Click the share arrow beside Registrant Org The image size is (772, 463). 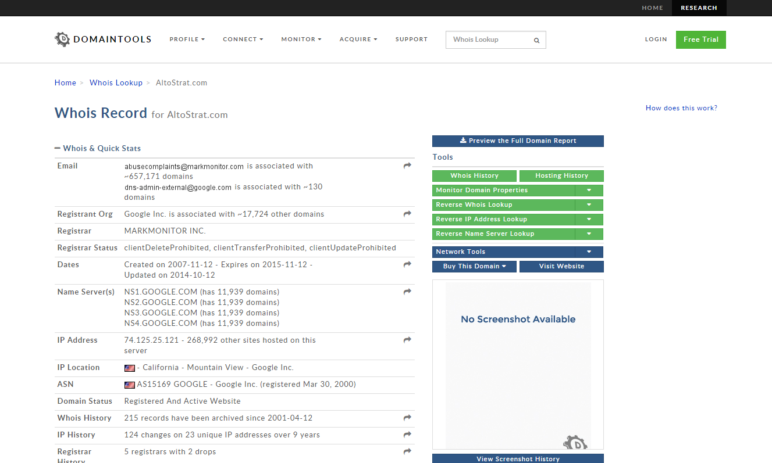click(407, 214)
